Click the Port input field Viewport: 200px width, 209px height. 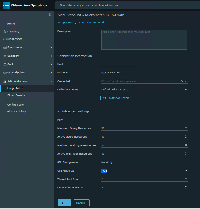click(x=144, y=120)
